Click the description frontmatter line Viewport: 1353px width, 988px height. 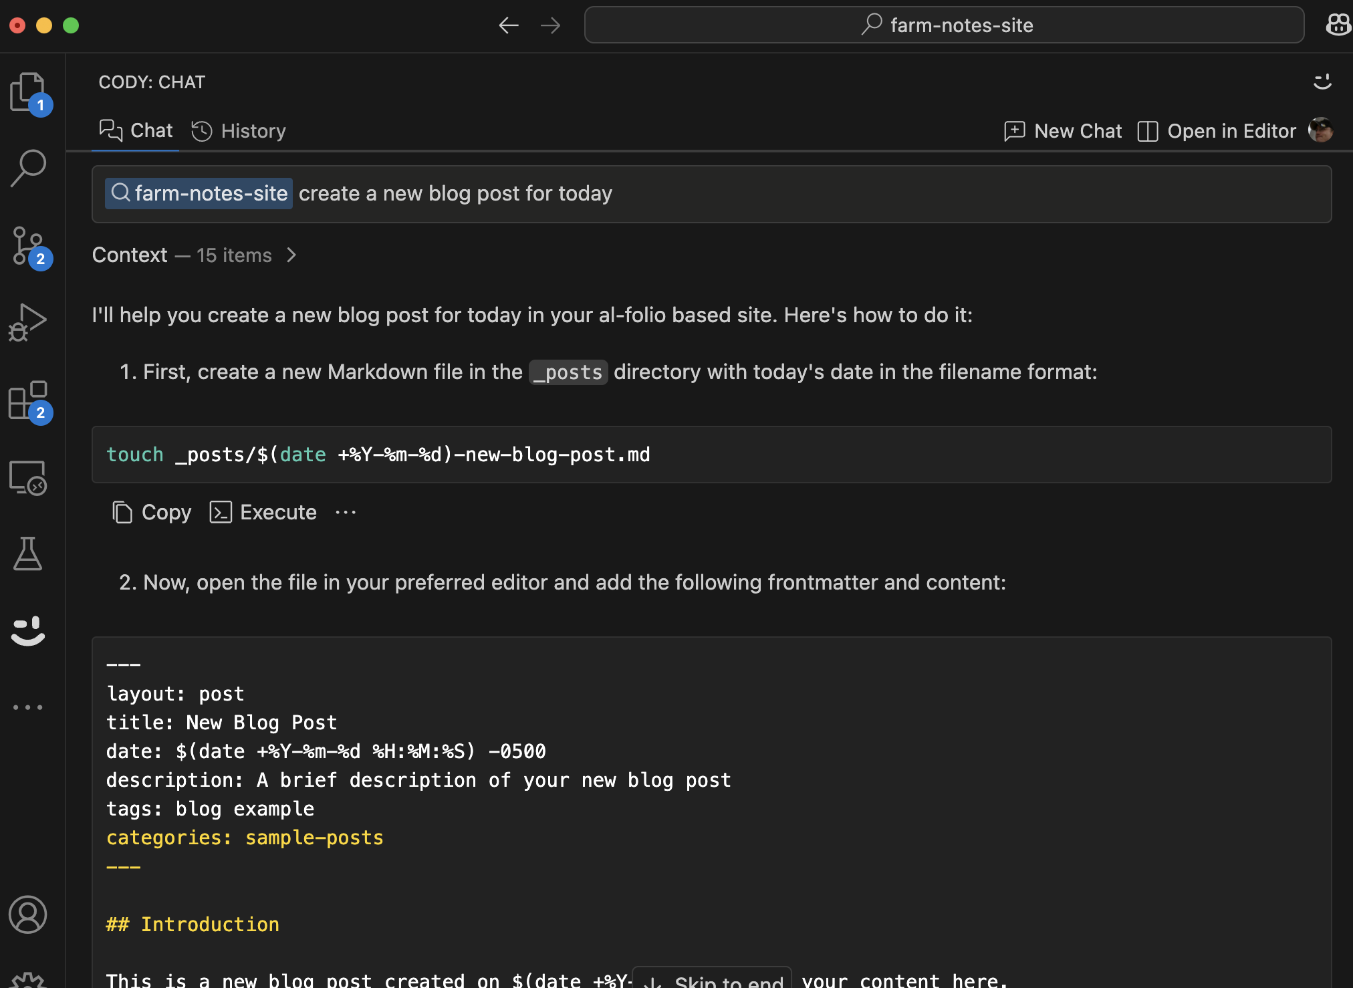pos(418,780)
